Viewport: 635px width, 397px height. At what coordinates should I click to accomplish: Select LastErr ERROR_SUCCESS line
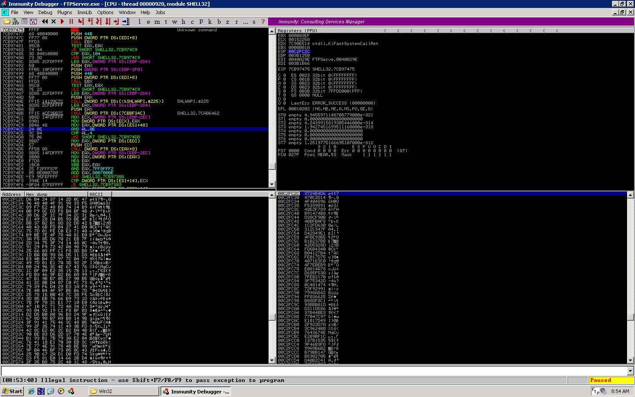[333, 103]
